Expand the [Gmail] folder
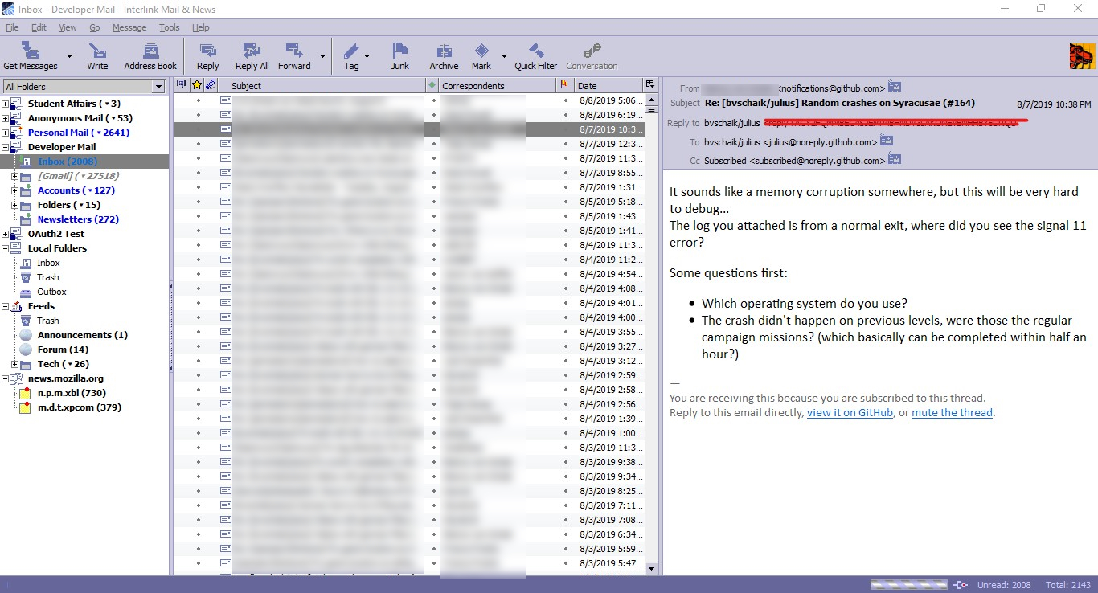Viewport: 1098px width, 593px height. 15,176
